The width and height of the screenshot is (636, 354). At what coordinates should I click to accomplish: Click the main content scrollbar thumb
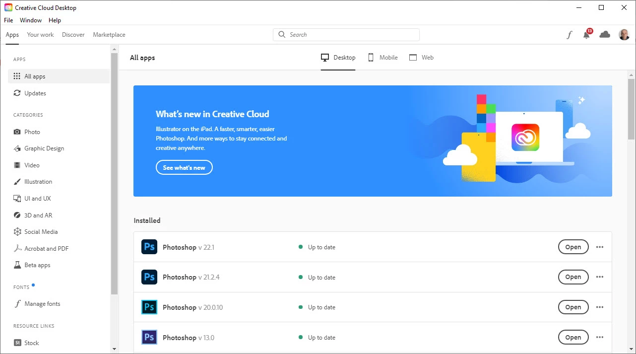[632, 108]
